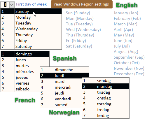Select Wednesday in the English weekday list
Screen dimensions: 147x119
[x=31, y=29]
